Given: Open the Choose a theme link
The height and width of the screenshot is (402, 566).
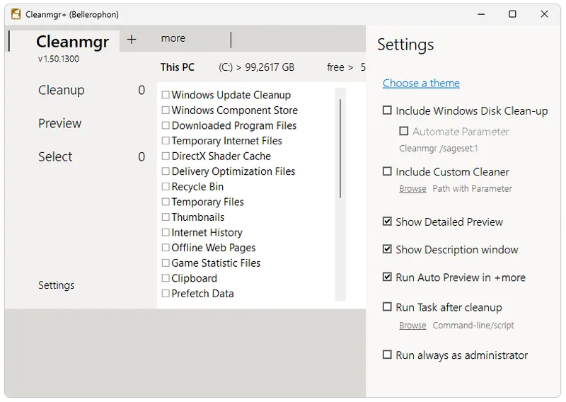Looking at the screenshot, I should 421,83.
